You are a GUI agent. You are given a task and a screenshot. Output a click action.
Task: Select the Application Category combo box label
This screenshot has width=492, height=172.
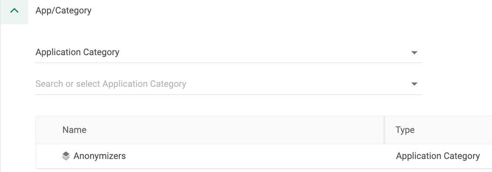pos(77,52)
